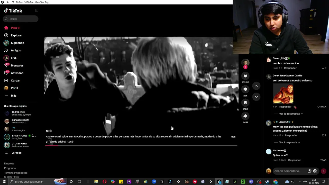Reload the page in the browser
The image size is (329, 185).
point(13,2)
